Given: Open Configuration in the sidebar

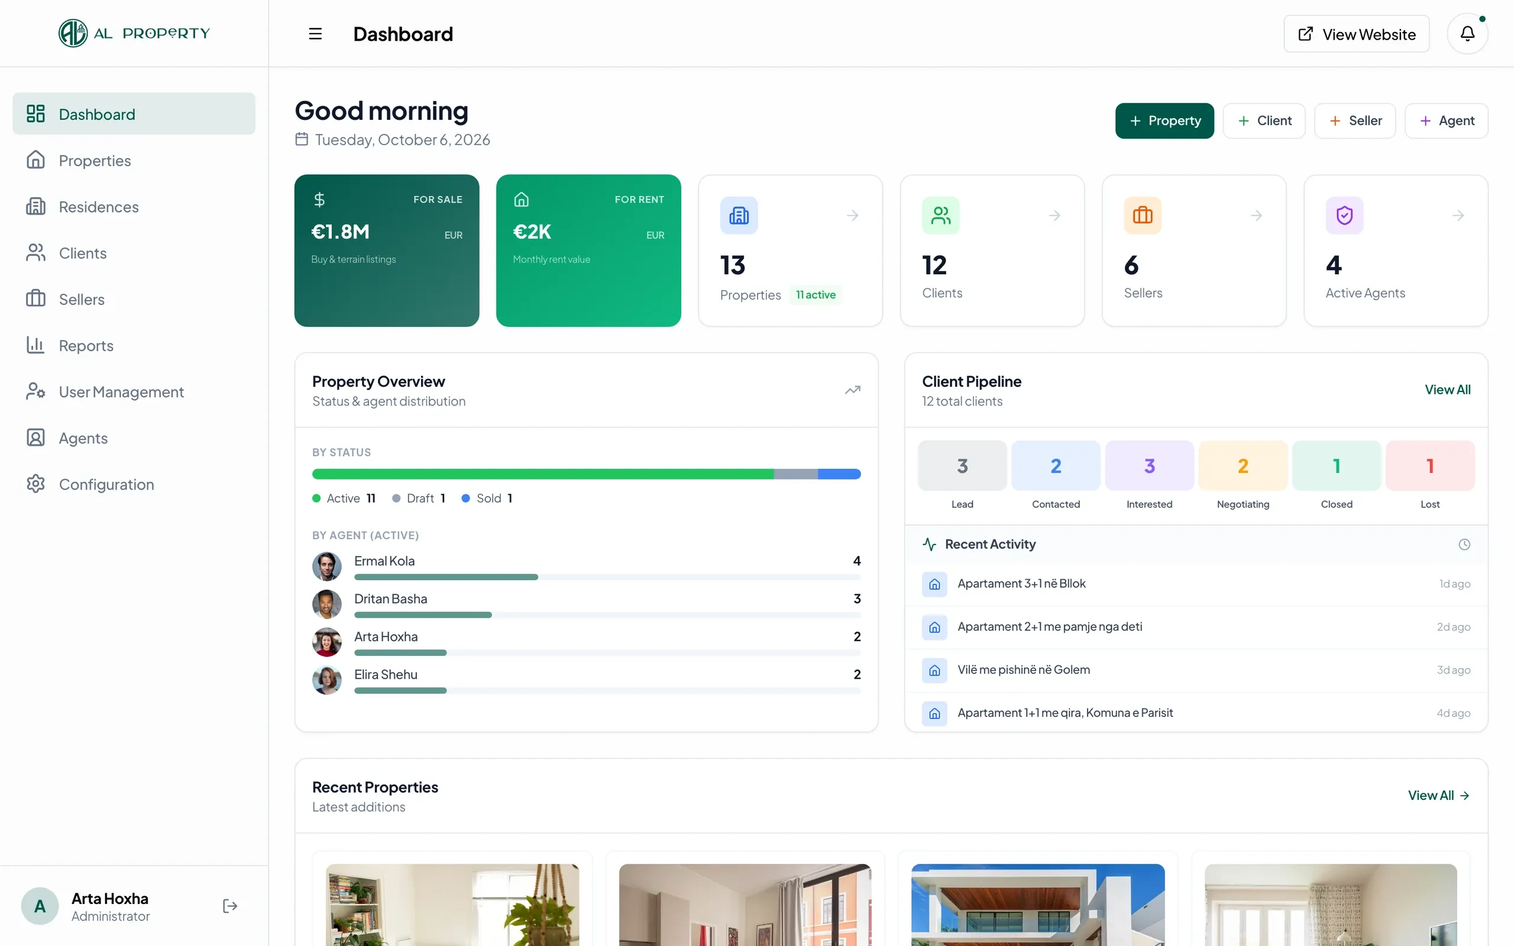Looking at the screenshot, I should click(x=134, y=484).
